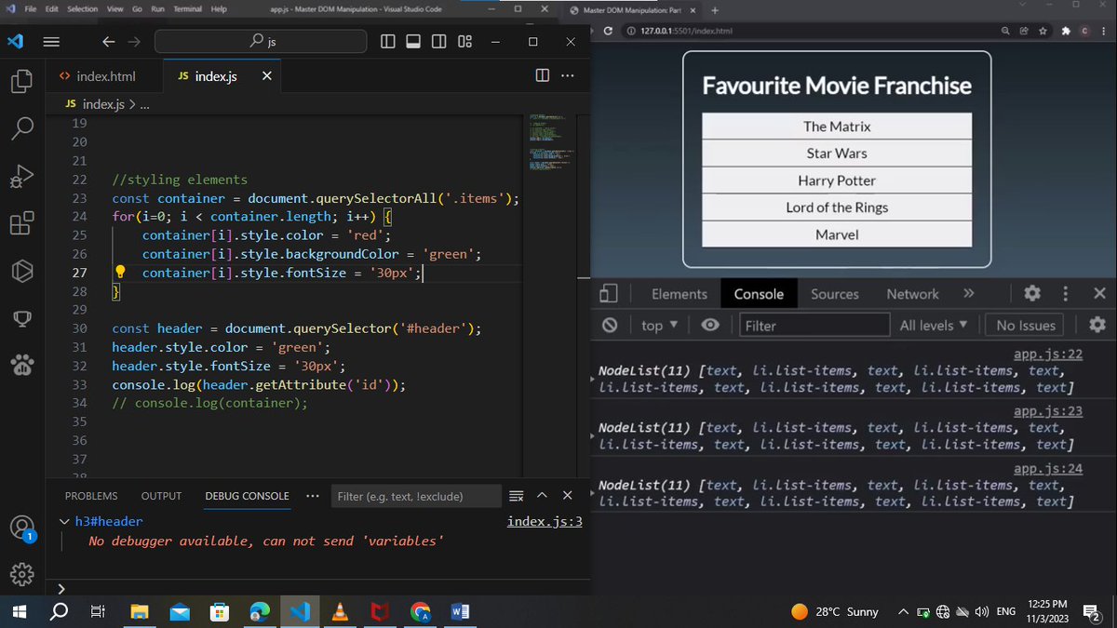Switch to the Network tab in DevTools
Viewport: 1117px width, 628px height.
912,293
